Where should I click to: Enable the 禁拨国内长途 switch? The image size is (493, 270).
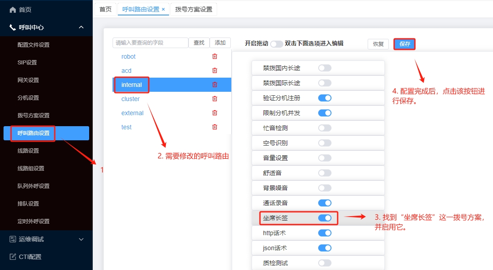click(324, 68)
